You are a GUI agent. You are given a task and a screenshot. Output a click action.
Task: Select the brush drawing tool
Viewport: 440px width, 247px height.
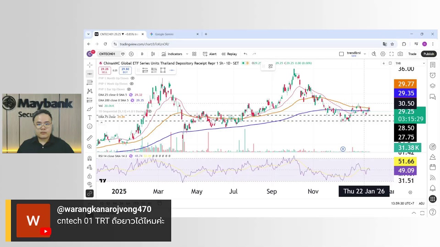[90, 109]
